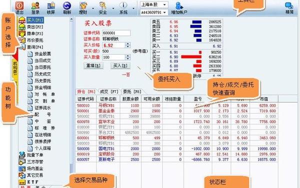
Task: Switch to the 持仓 [F6] tab
Action: point(86,92)
